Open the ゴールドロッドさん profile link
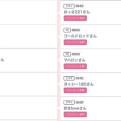 (80, 36)
